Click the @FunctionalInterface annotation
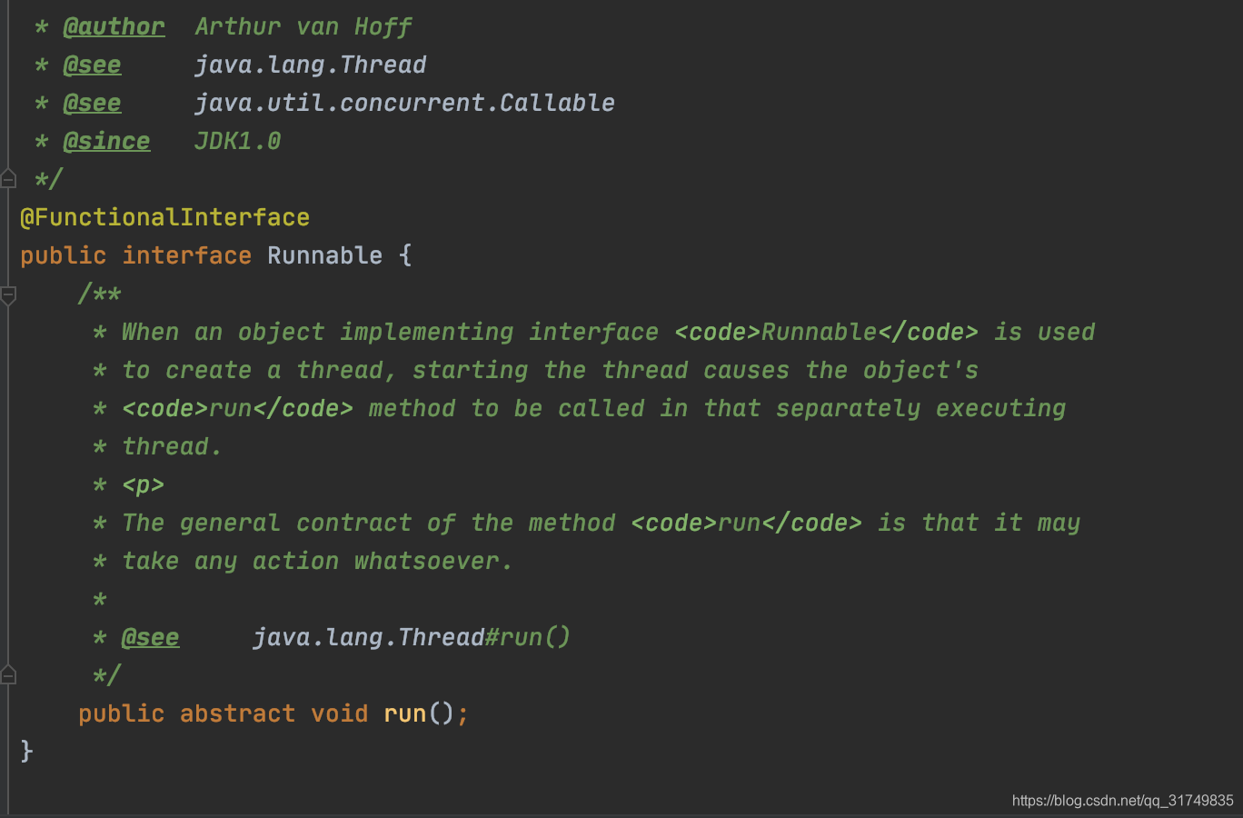 point(164,218)
